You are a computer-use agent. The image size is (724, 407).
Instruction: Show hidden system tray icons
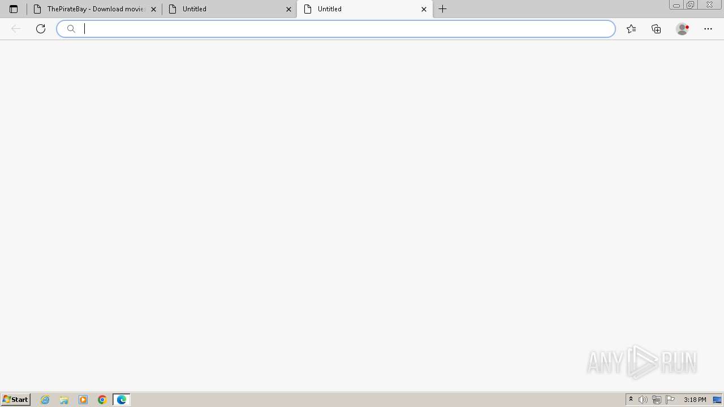[631, 400]
